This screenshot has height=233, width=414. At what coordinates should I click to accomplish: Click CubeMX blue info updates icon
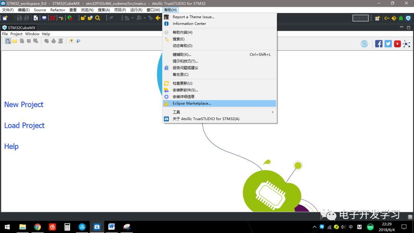click(78, 41)
